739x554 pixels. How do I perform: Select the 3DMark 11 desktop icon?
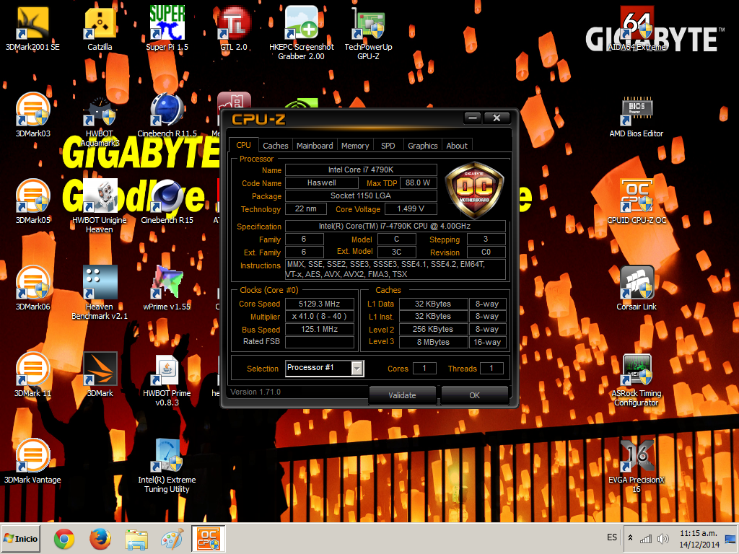32,375
